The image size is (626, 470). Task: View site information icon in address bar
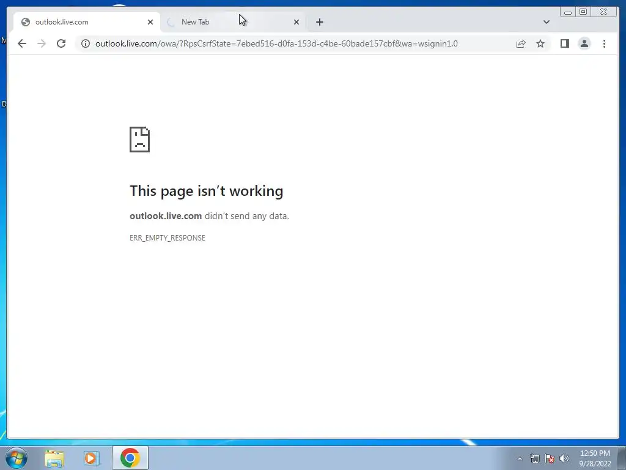[86, 43]
